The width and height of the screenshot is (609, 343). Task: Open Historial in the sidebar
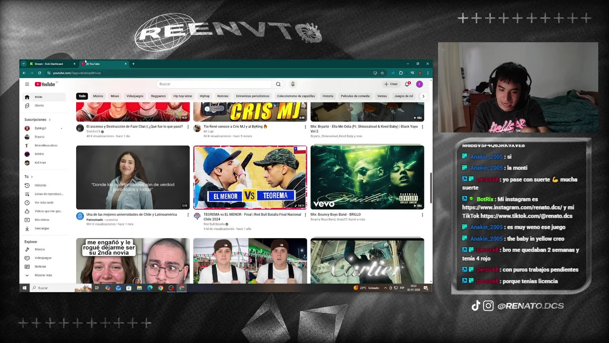[x=43, y=185]
